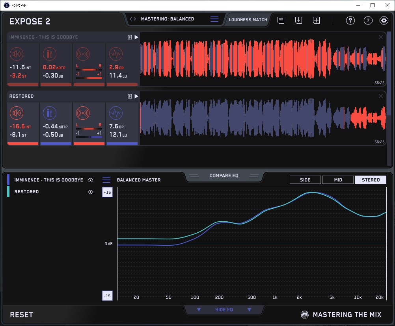Screen dimensions: 395x326
Task: Click the Mastering The Mix logo link
Action: pos(341,315)
